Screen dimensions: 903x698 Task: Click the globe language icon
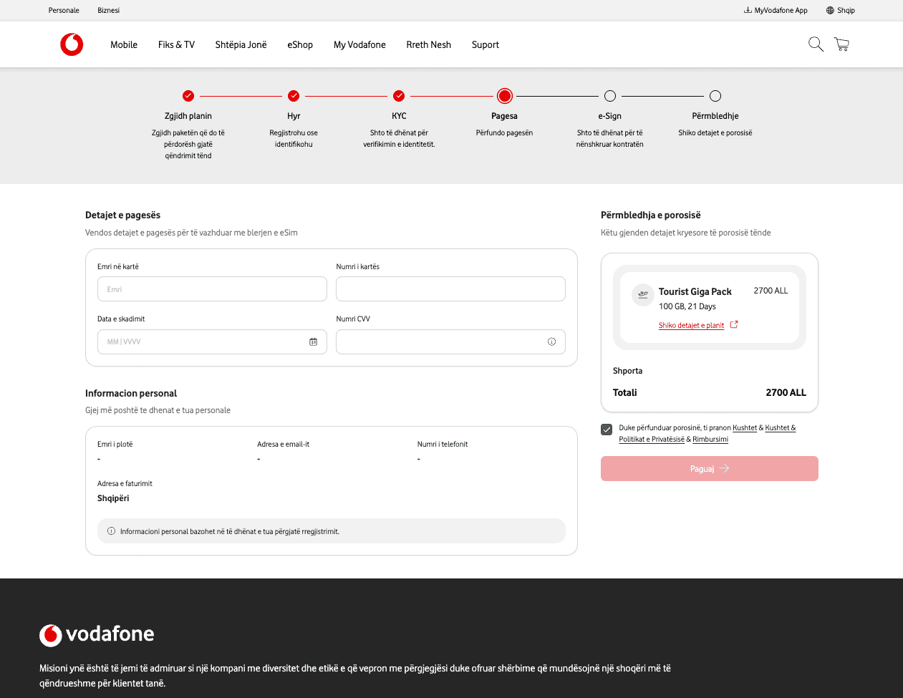tap(830, 10)
